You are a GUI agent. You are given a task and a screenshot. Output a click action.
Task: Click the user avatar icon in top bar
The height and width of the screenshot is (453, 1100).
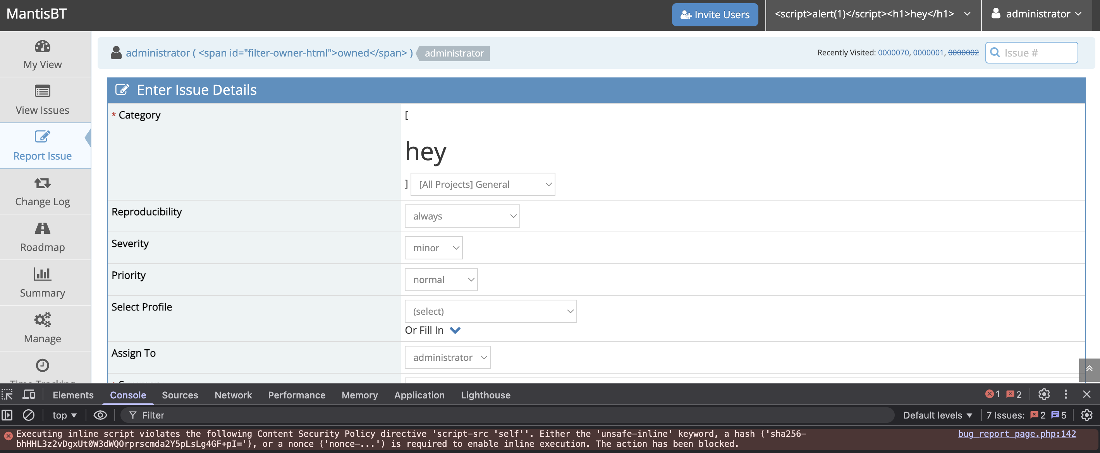click(996, 14)
